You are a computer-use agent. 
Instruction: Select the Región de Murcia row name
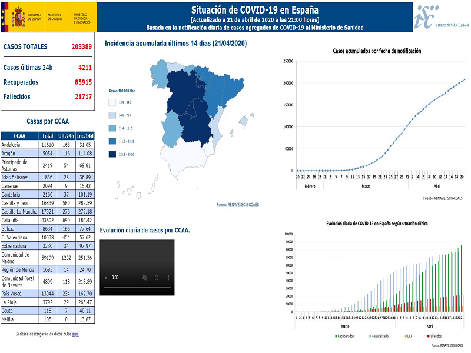tap(18, 270)
